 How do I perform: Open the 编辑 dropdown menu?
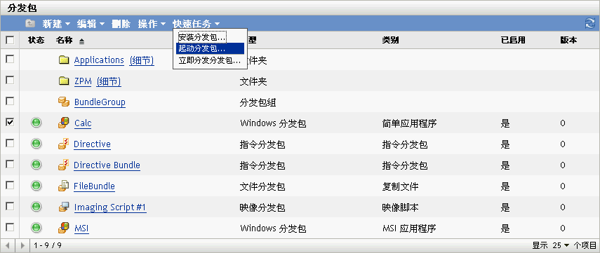coord(91,24)
